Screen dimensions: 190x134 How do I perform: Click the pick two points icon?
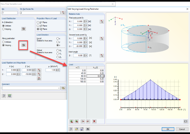pos(39,79)
